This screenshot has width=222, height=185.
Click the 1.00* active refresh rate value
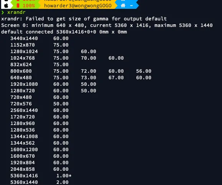pos(64,176)
